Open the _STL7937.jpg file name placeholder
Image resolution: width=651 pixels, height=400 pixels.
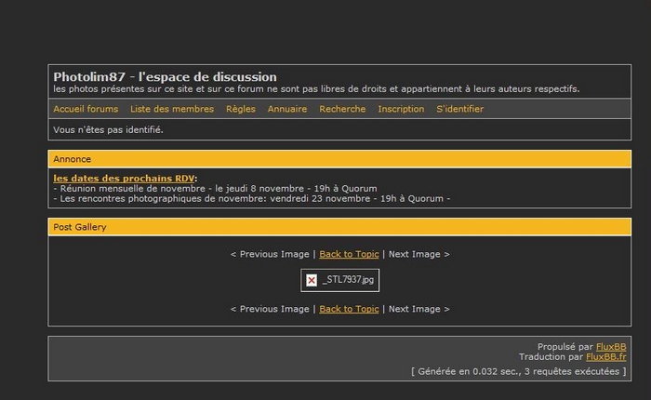(348, 280)
